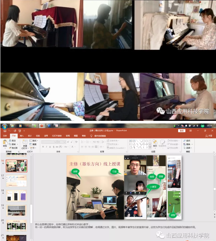Open the Slide Show (幻灯片放映) tab

click(x=57, y=136)
